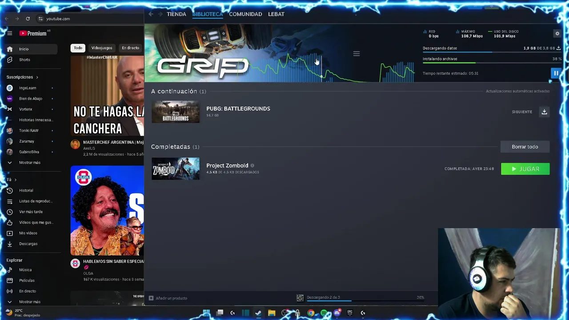The width and height of the screenshot is (569, 320).
Task: Click the PUBG: BATTLEGROUNDS title text
Action: click(238, 108)
